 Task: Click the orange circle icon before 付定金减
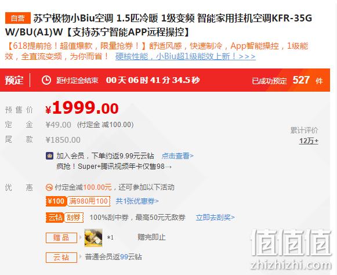pos(49,187)
